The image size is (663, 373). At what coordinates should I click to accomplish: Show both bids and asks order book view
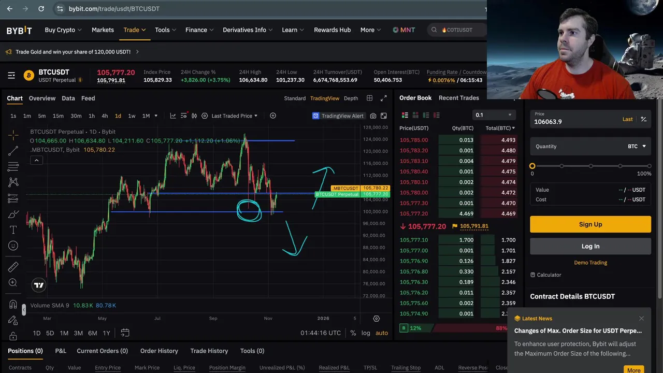[405, 115]
